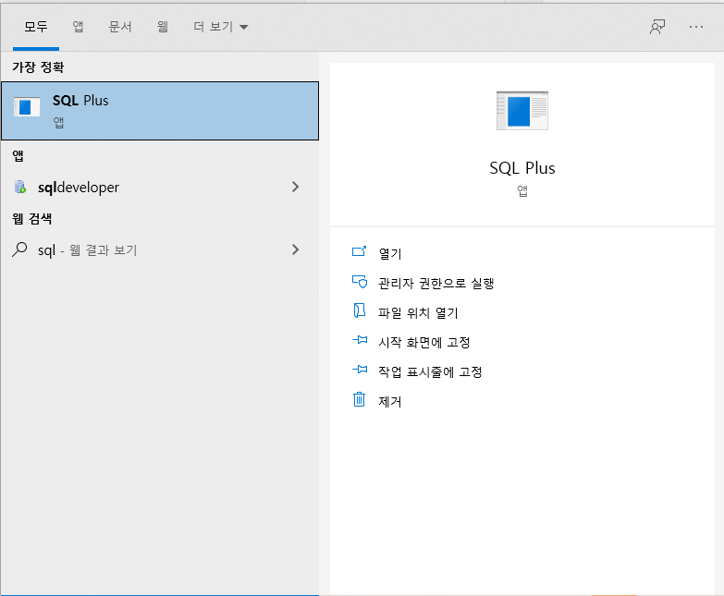Viewport: 724px width, 596px height.
Task: Click the file location icon
Action: pos(360,310)
